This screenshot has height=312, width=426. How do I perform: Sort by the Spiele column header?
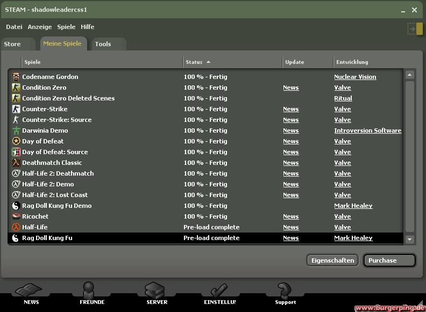tap(102, 62)
